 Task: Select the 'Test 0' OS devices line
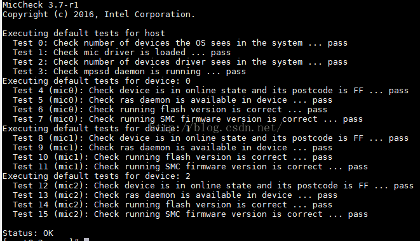(x=180, y=43)
